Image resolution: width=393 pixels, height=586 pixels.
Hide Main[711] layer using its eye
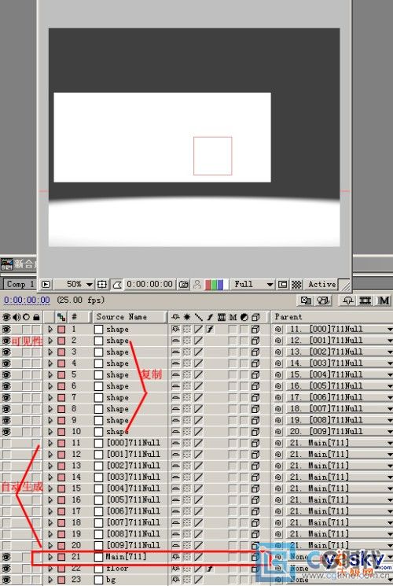tap(6, 557)
